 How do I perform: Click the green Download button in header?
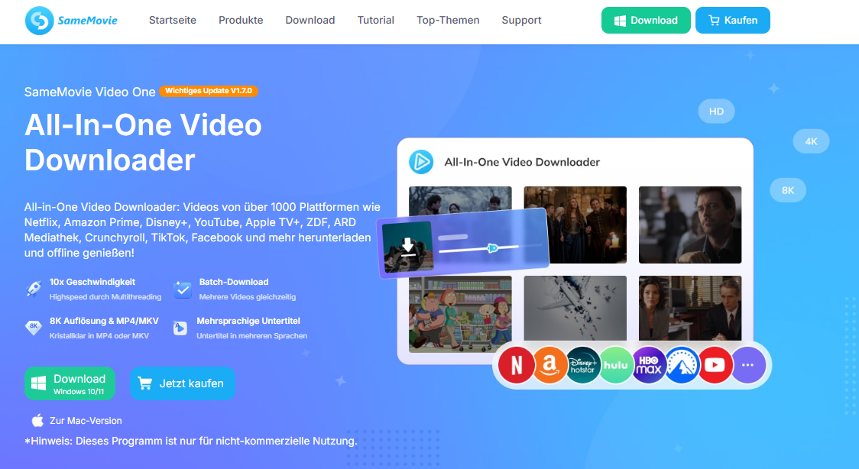tap(646, 21)
